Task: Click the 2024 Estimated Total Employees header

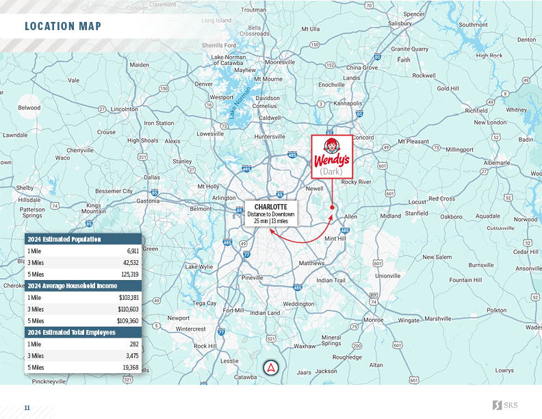Action: coord(83,332)
